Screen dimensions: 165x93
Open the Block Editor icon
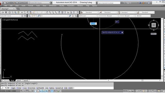(x=34, y=12)
